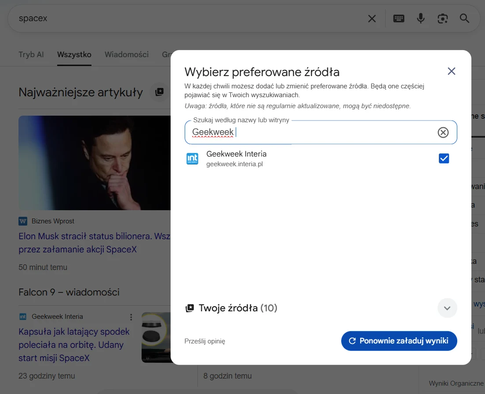Open the Prześlij opinię feedback link
485x394 pixels.
(205, 341)
